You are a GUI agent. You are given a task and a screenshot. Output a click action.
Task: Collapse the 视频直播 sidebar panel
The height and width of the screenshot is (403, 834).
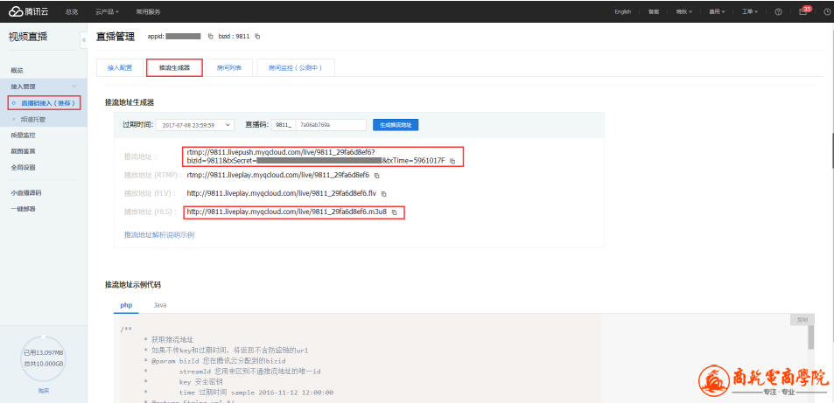click(83, 39)
